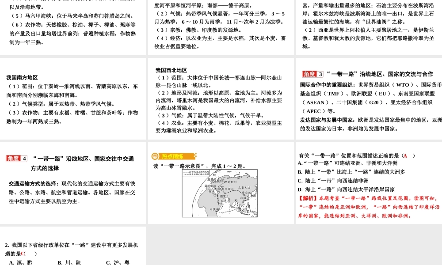Click the bold text 交通运输方式的选择
Screen dimensions: 442x265
[x=33, y=184]
